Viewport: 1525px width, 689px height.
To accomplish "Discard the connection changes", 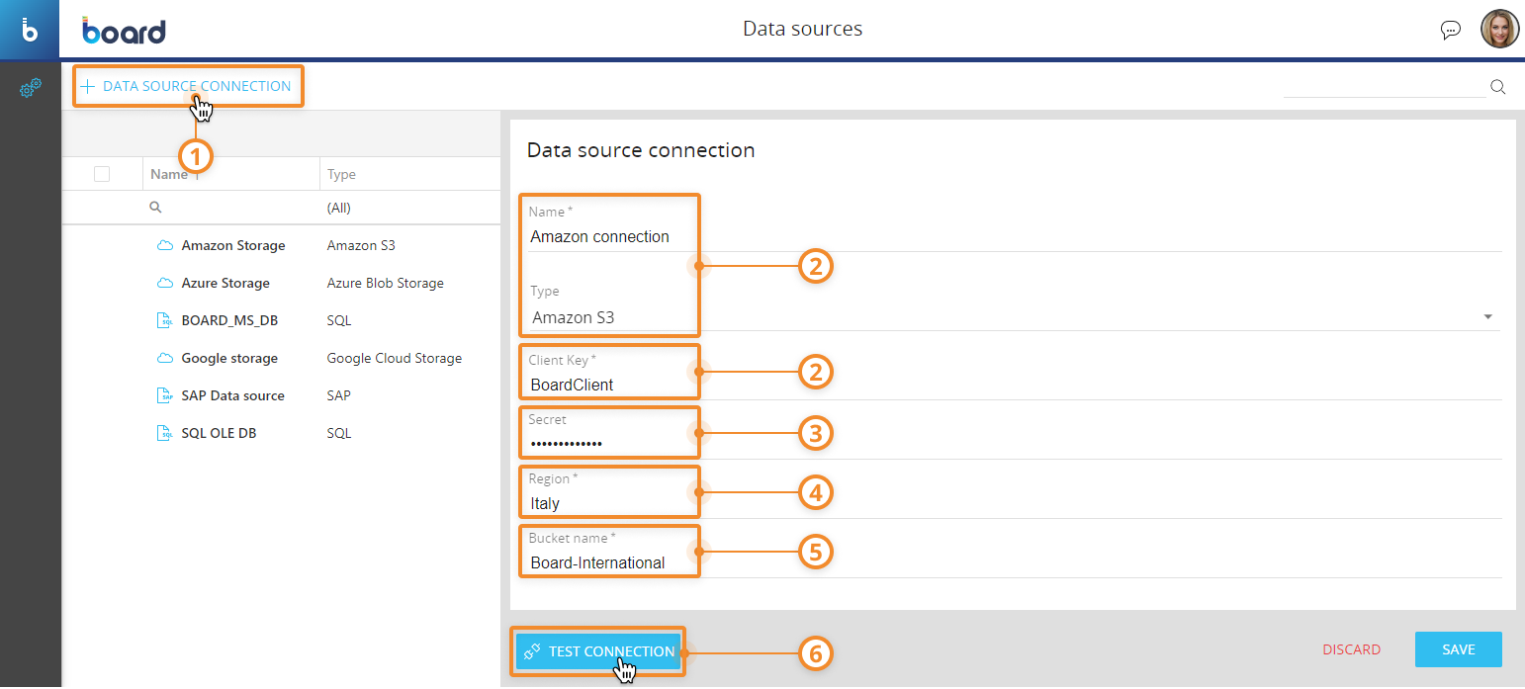I will tap(1352, 649).
